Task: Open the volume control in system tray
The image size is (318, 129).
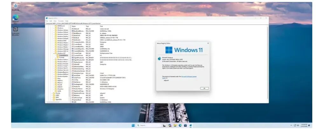Action: click(298, 126)
